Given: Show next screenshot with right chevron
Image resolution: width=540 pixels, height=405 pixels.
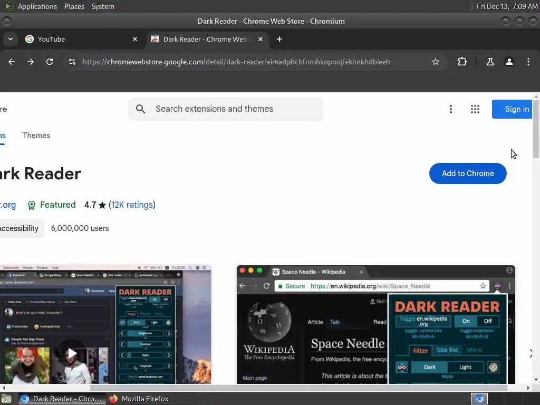Looking at the screenshot, I should coord(531,353).
